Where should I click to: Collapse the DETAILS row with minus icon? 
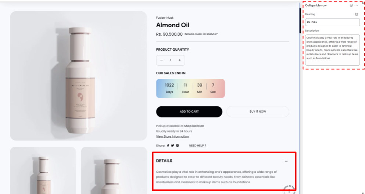pyautogui.click(x=286, y=161)
